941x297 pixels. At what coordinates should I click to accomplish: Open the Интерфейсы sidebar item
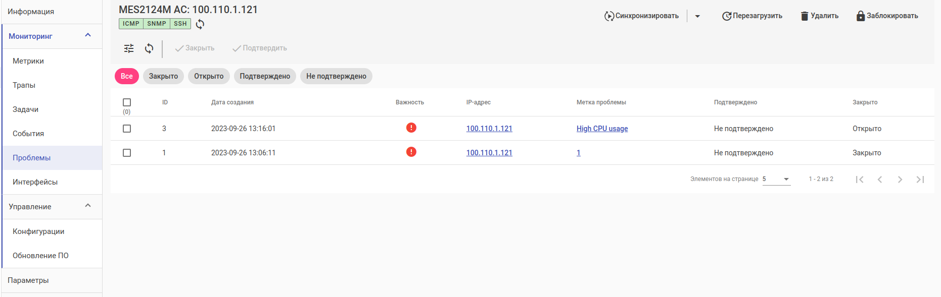point(35,182)
